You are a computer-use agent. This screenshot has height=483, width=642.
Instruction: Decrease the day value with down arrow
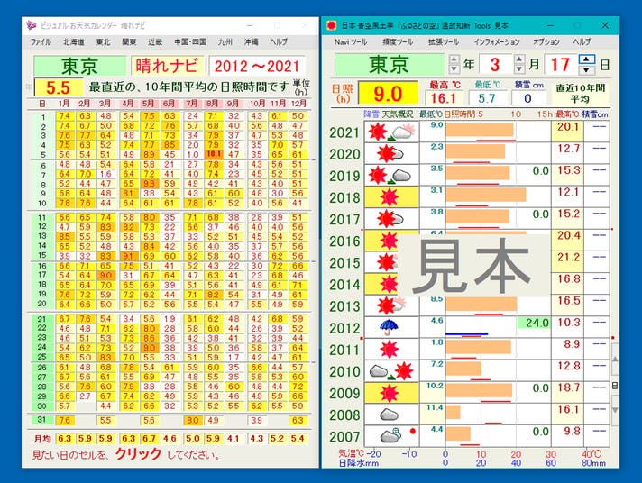tap(587, 71)
